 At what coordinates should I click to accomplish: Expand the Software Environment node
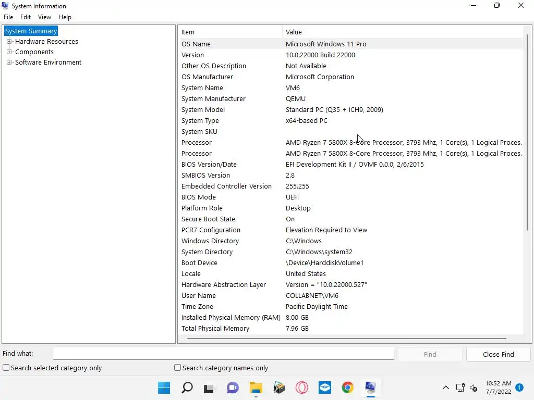9,62
